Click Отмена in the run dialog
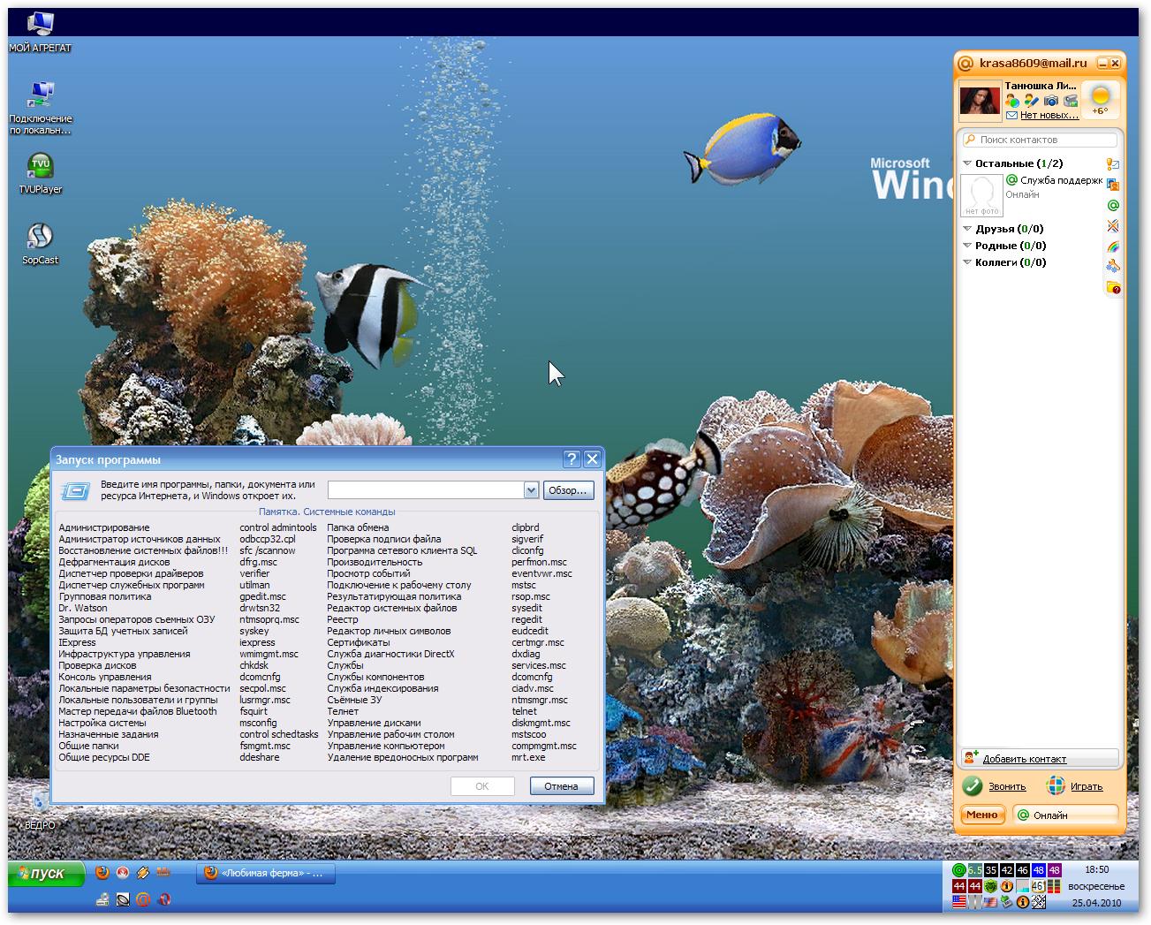This screenshot has height=925, width=1151. coord(562,786)
